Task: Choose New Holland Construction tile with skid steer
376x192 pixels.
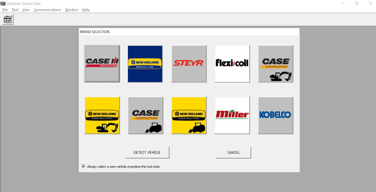Action: (x=189, y=115)
